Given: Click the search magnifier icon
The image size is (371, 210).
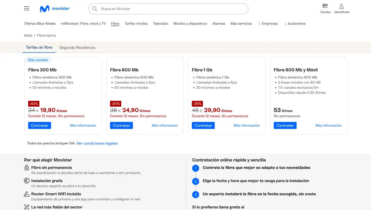Looking at the screenshot, I should [95, 9].
